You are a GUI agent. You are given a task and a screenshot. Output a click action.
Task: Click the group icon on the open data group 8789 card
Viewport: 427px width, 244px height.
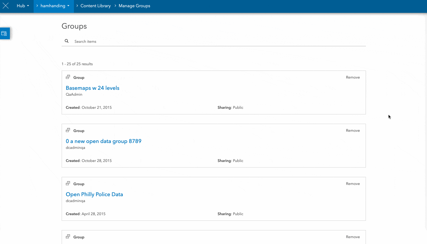68,130
